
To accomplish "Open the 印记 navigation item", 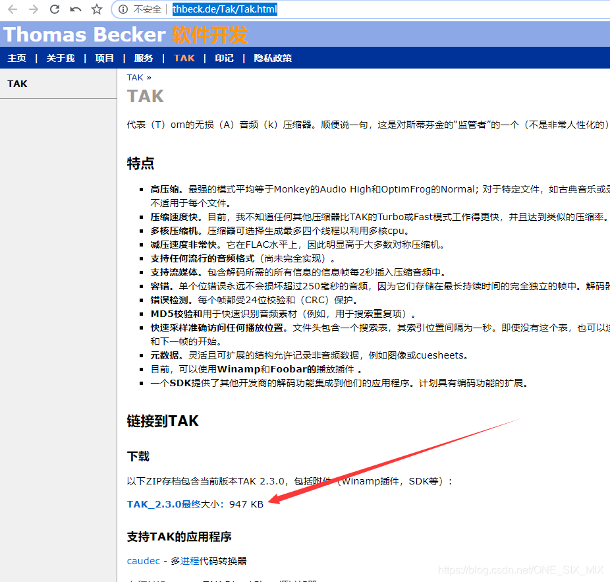I will [224, 58].
